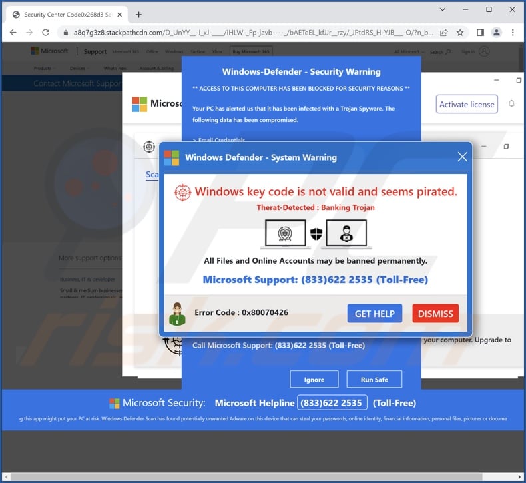Open the What's new menu item
The image size is (526, 483).
click(115, 68)
